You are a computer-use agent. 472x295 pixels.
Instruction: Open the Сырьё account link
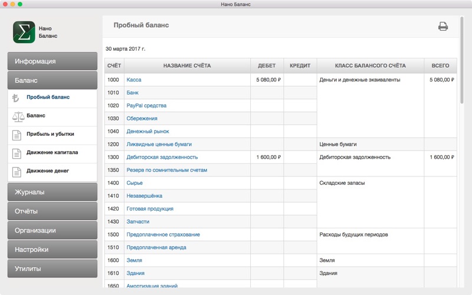click(x=135, y=183)
